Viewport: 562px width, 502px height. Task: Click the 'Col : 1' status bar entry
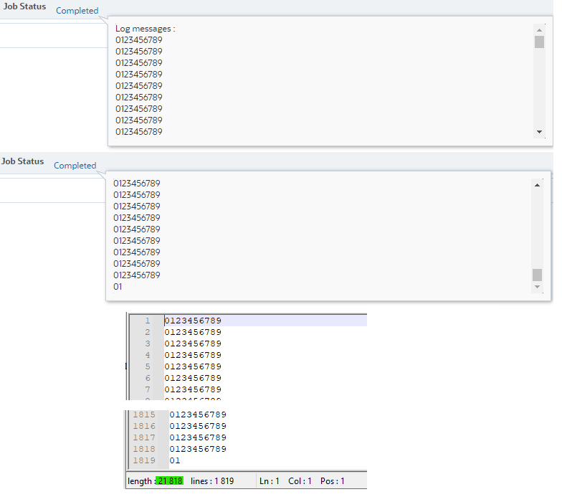click(x=300, y=480)
